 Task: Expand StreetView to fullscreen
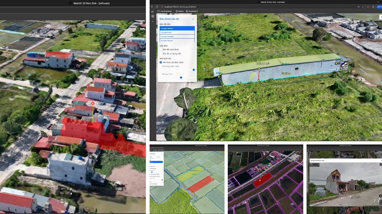tap(381, 165)
